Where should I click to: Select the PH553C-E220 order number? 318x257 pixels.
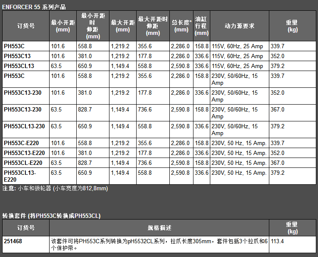pyautogui.click(x=22, y=143)
